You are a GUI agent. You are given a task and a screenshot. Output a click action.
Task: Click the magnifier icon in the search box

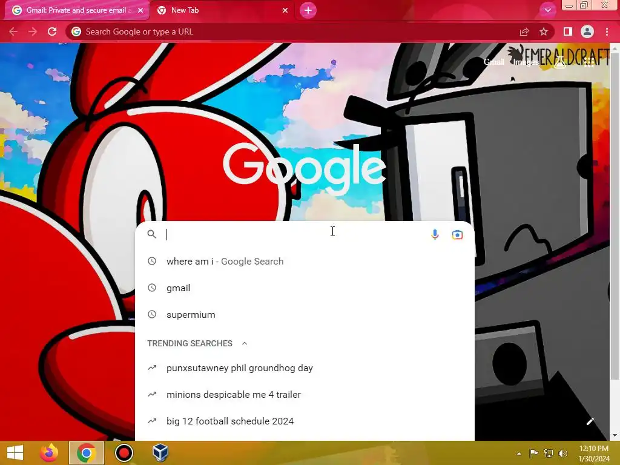(152, 234)
